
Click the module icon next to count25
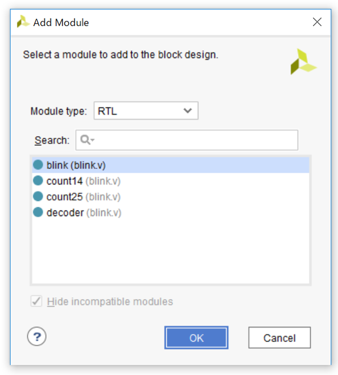coord(38,197)
